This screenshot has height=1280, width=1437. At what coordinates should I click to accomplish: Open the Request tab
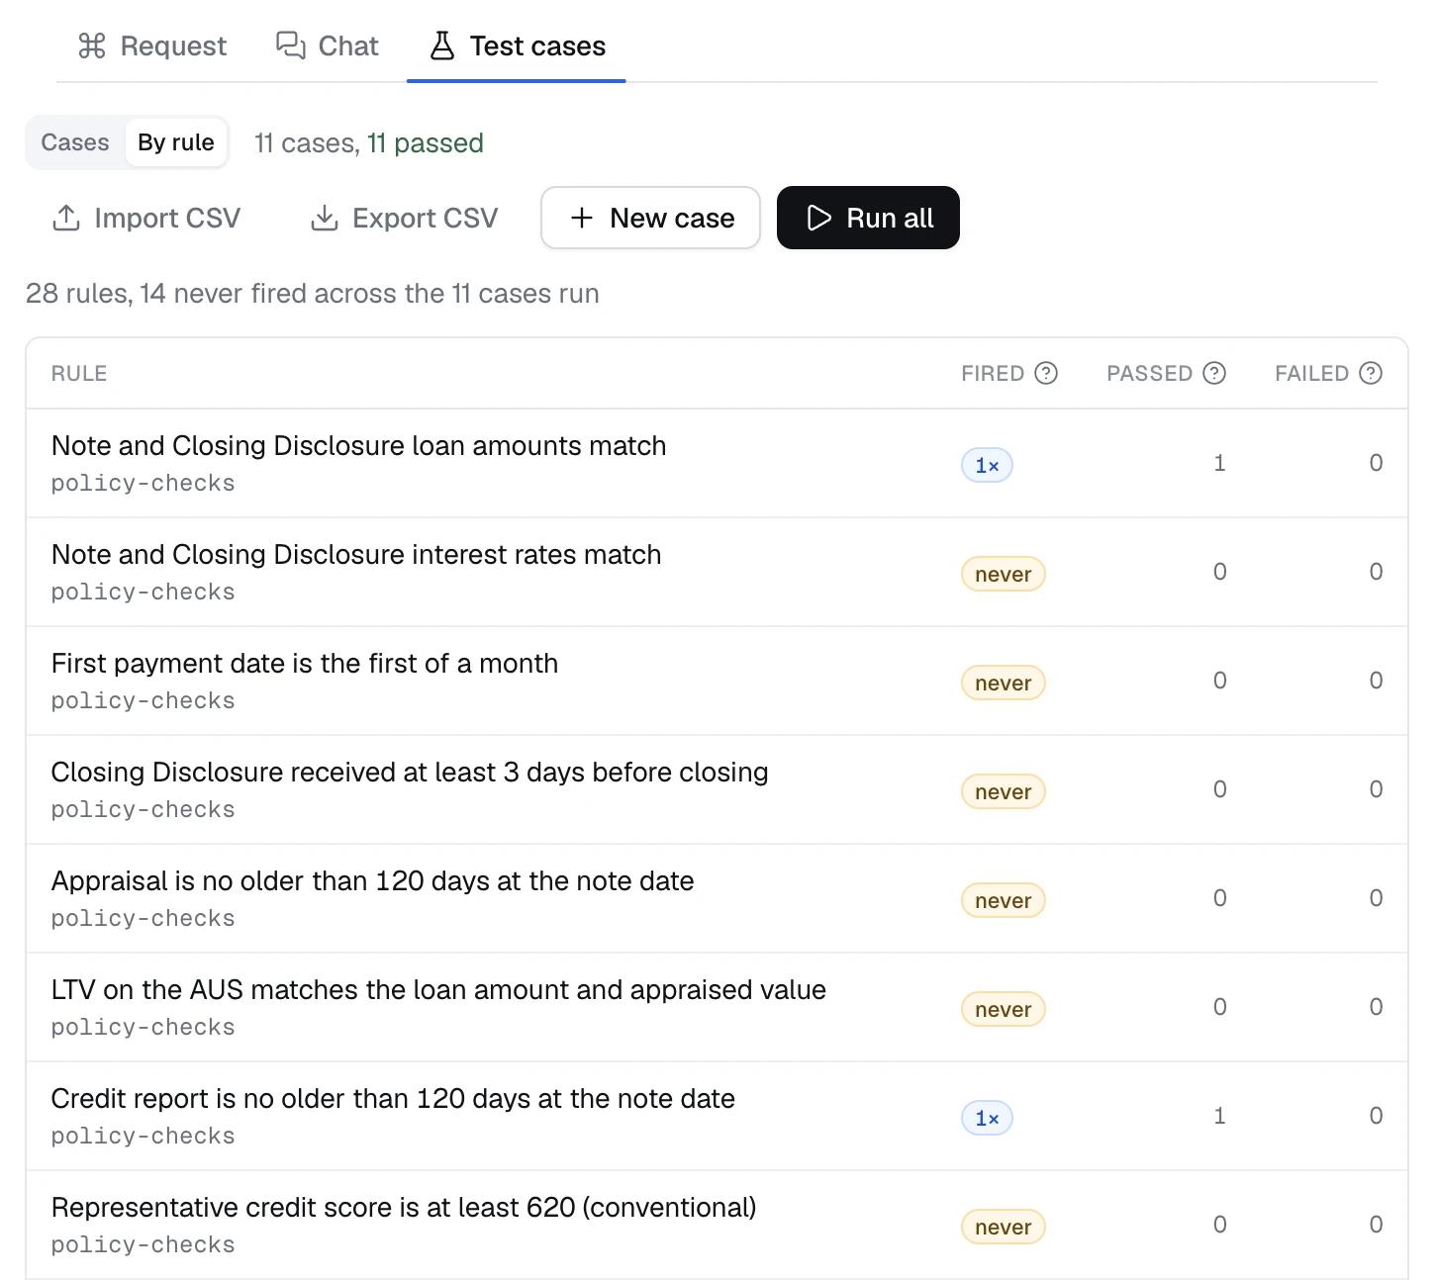click(x=152, y=46)
